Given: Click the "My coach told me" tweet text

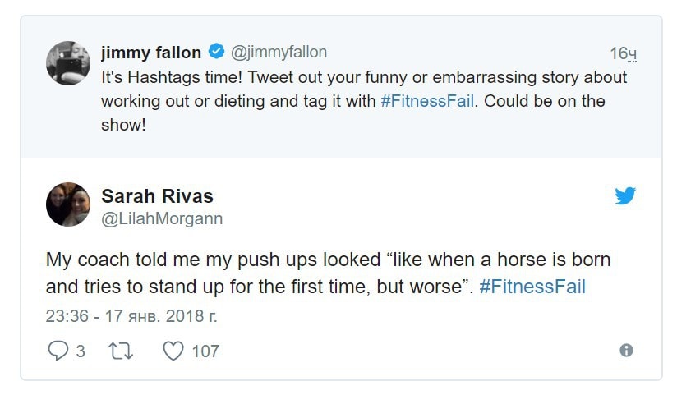Looking at the screenshot, I should tap(328, 273).
